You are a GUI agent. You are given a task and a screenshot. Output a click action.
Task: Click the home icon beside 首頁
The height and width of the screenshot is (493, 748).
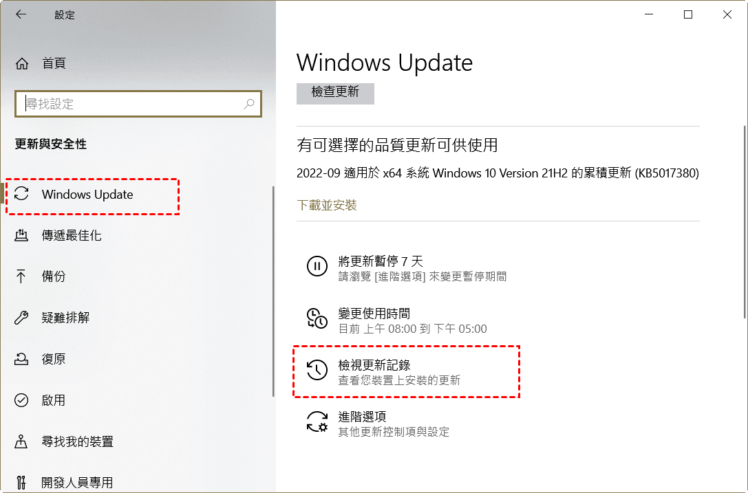point(22,63)
